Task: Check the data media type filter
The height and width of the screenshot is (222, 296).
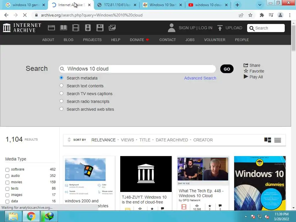Action: click(x=7, y=201)
